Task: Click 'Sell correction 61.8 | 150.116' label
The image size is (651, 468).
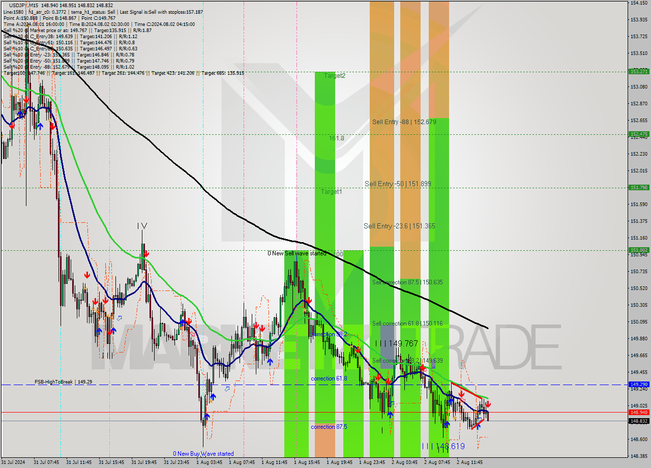Action: point(407,324)
